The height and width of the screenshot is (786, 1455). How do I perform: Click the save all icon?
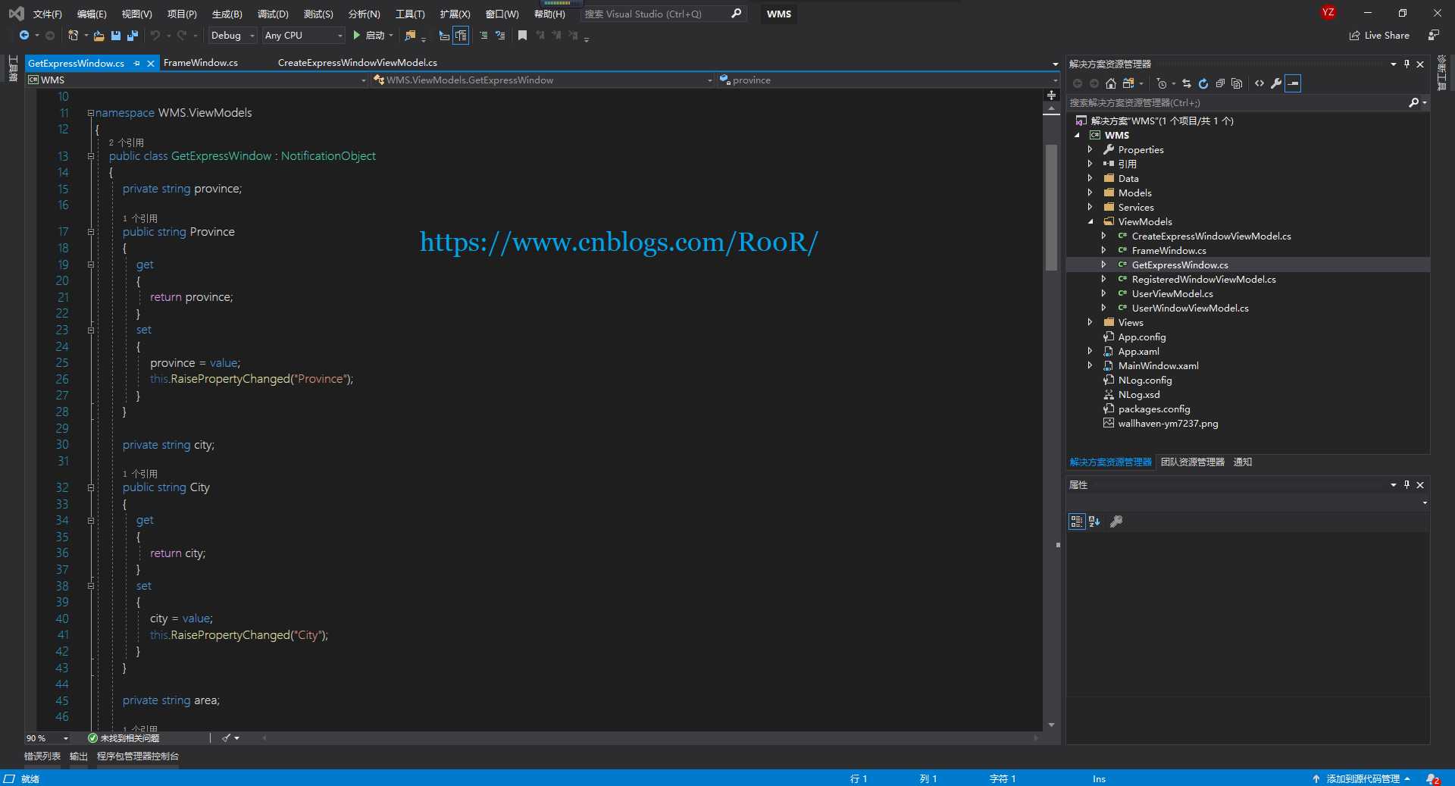(x=133, y=36)
